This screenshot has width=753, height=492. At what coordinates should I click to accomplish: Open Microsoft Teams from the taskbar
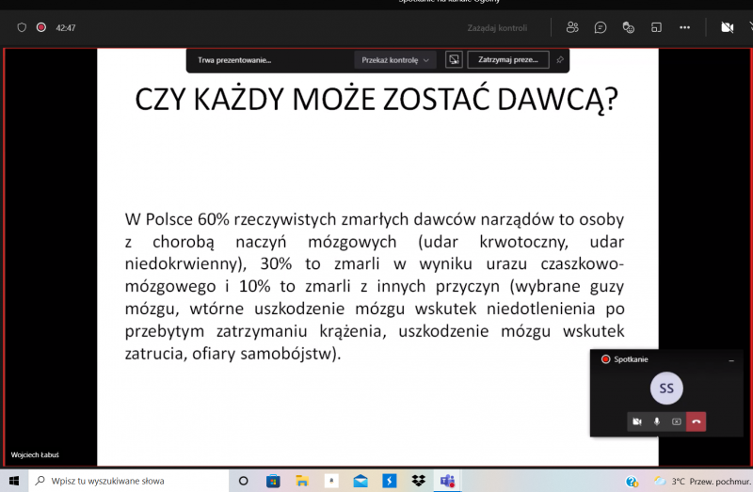click(x=448, y=481)
